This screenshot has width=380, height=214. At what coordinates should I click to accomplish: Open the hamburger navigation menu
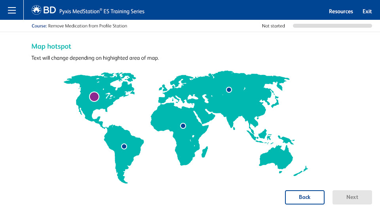pos(11,10)
